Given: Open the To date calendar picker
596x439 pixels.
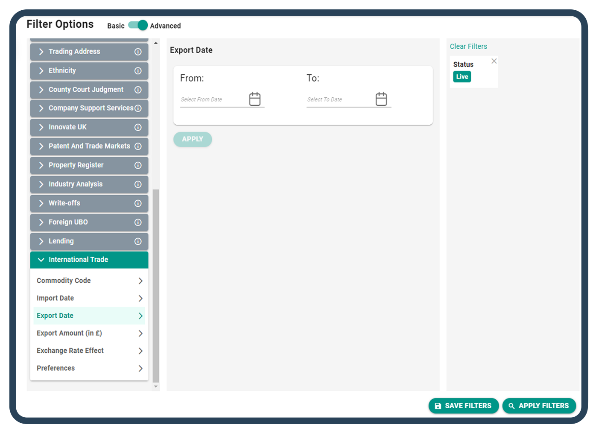Looking at the screenshot, I should tap(381, 99).
